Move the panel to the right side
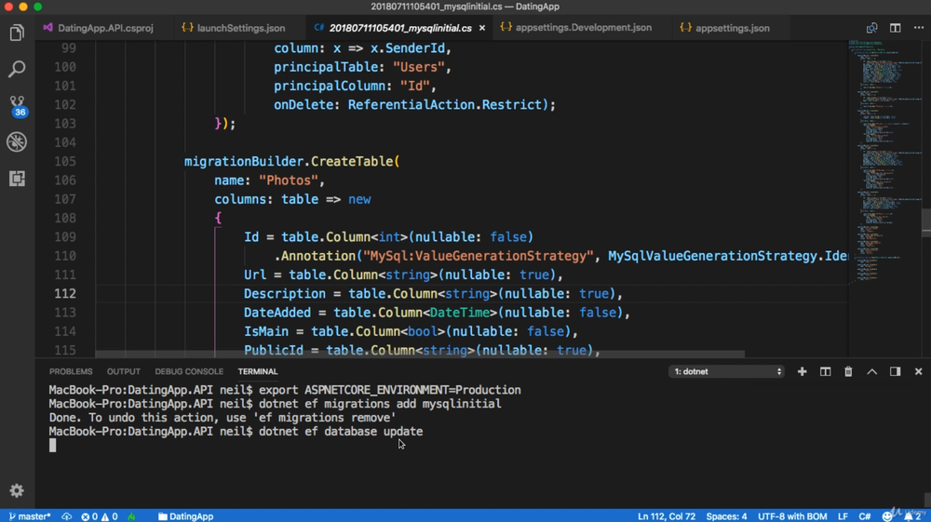Viewport: 931px width, 522px height. pyautogui.click(x=895, y=371)
